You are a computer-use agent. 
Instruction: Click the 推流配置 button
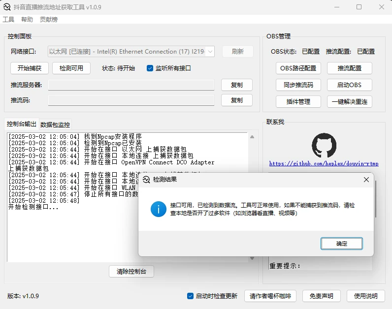[350, 68]
